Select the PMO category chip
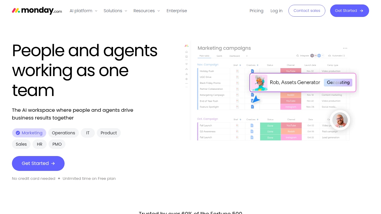Viewport: 381px width, 214px height. tap(57, 144)
